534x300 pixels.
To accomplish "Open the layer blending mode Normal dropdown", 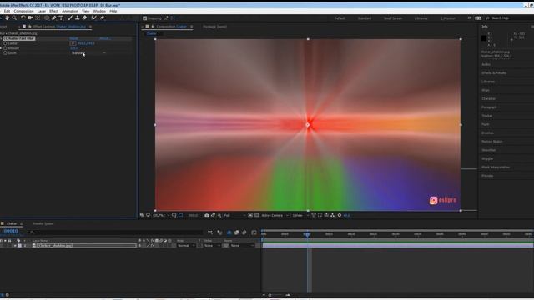I will click(x=186, y=246).
